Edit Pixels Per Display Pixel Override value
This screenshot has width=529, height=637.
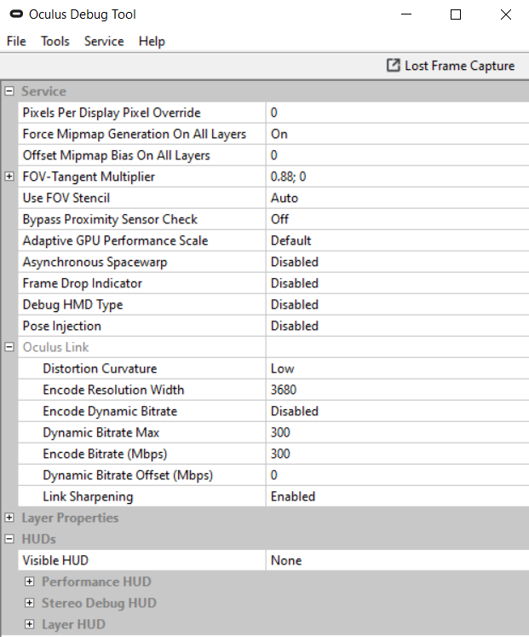398,113
